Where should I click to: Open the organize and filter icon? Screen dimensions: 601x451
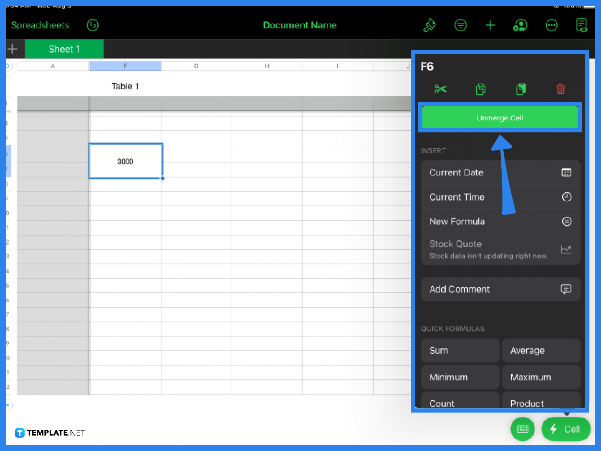pyautogui.click(x=460, y=25)
